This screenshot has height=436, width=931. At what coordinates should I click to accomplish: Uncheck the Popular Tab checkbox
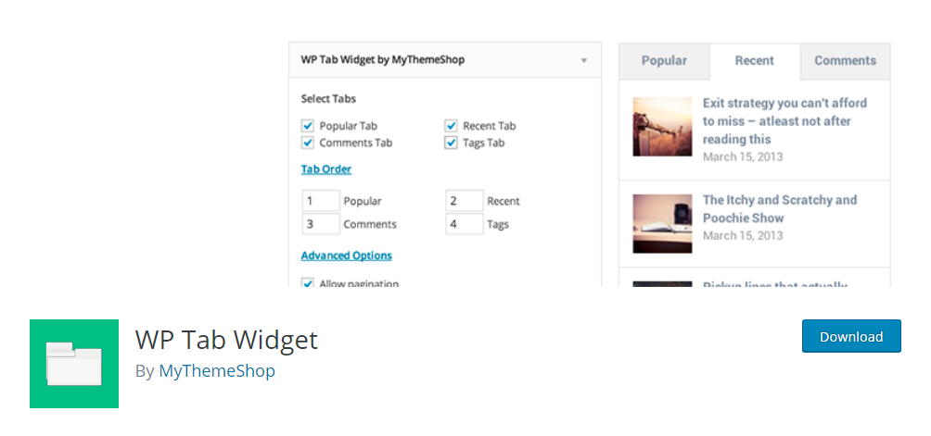308,126
